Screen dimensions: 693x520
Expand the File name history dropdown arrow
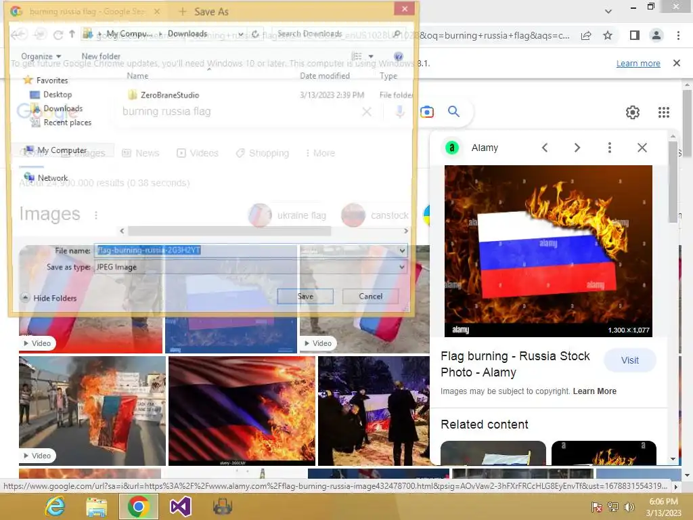point(402,251)
